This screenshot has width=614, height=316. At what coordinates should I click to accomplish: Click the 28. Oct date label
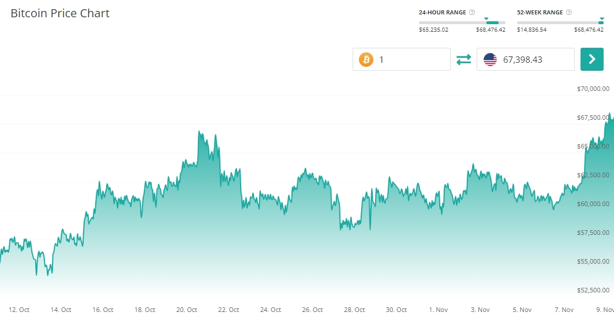(x=354, y=310)
